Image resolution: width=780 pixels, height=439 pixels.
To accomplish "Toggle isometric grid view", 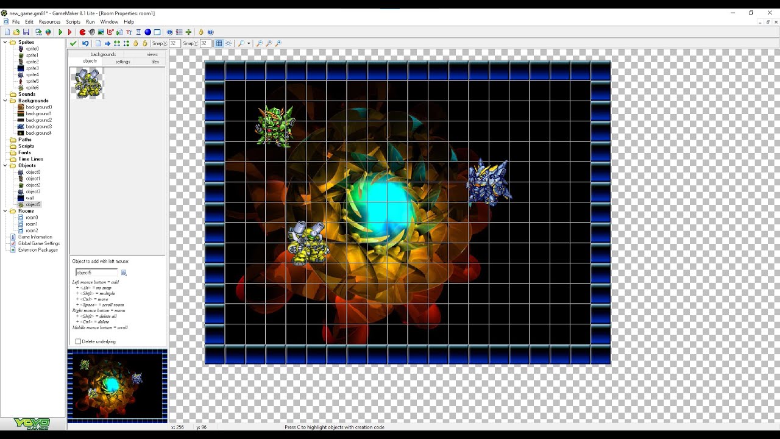I will click(229, 43).
